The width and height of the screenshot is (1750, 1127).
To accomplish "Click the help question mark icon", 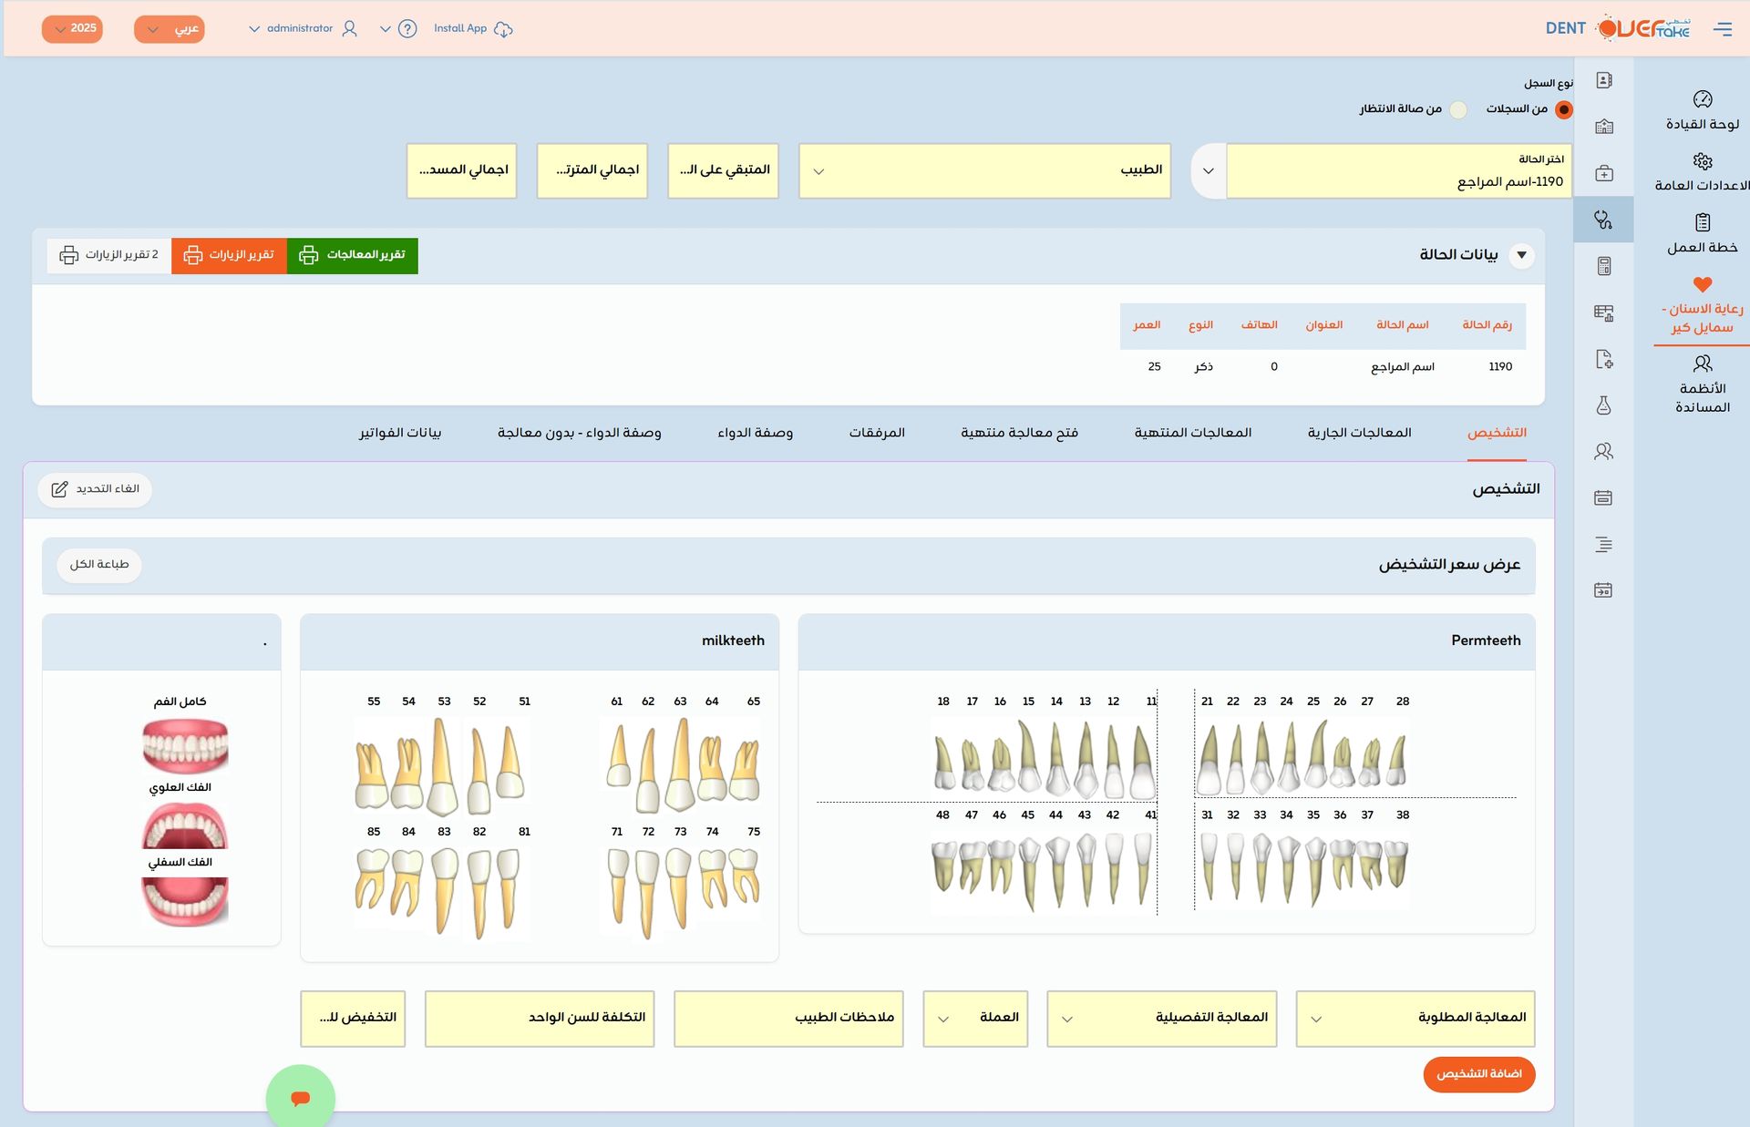I will click(x=407, y=28).
